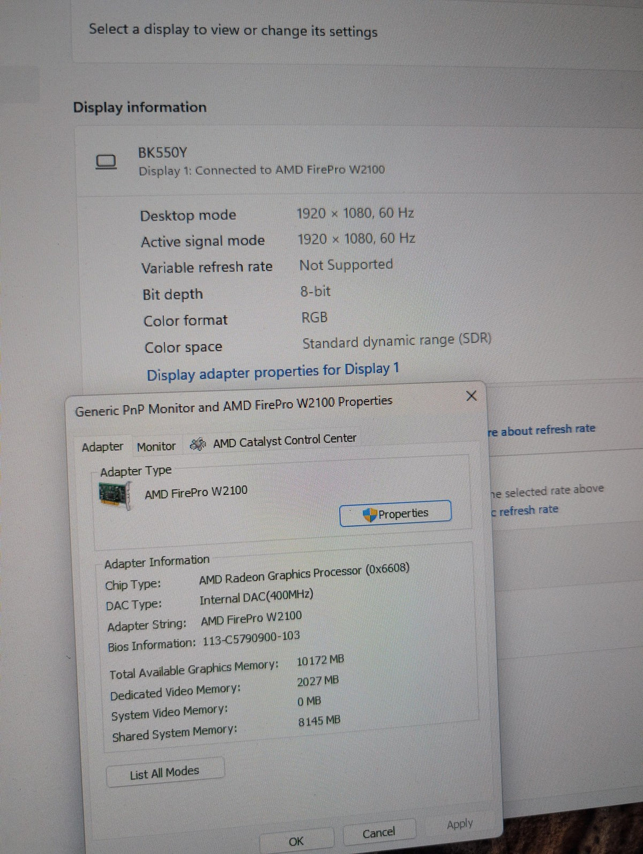The height and width of the screenshot is (854, 643).
Task: Click the laptop display icon beside BK550Y
Action: click(106, 162)
